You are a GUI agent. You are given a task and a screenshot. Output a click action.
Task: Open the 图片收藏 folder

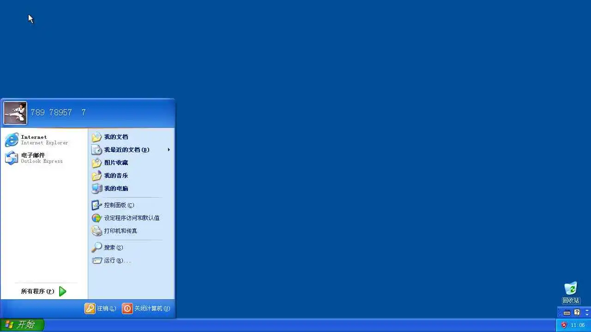point(132,163)
